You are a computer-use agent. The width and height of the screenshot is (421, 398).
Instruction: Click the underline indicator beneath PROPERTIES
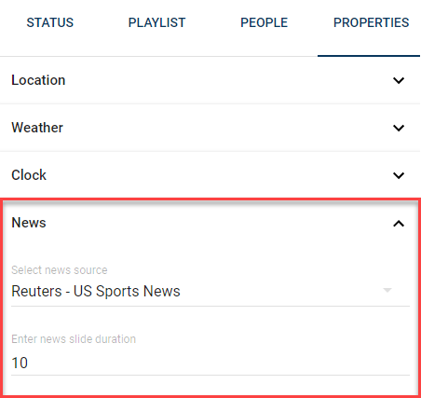click(369, 56)
